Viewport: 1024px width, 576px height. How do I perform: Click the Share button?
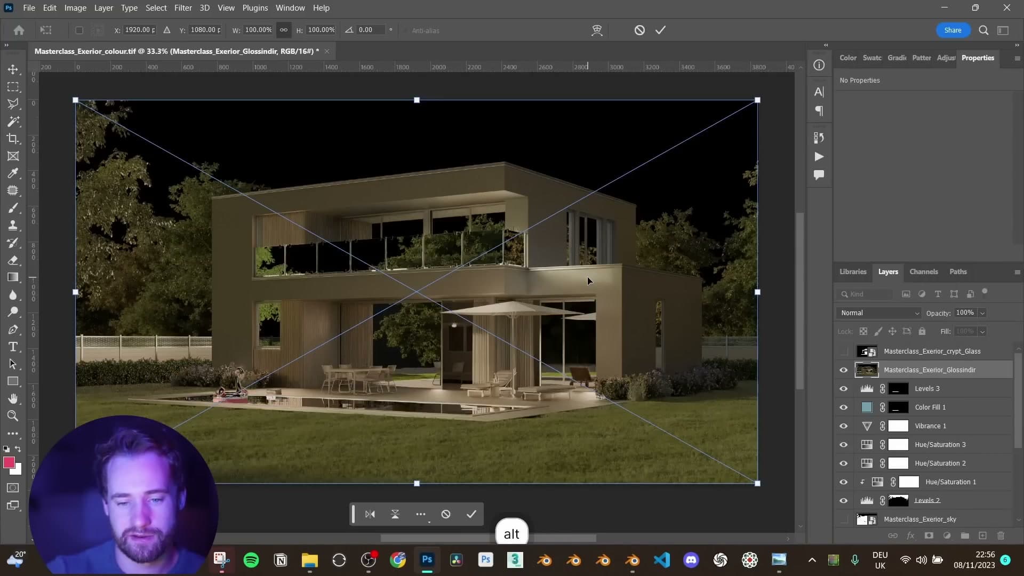(x=953, y=30)
